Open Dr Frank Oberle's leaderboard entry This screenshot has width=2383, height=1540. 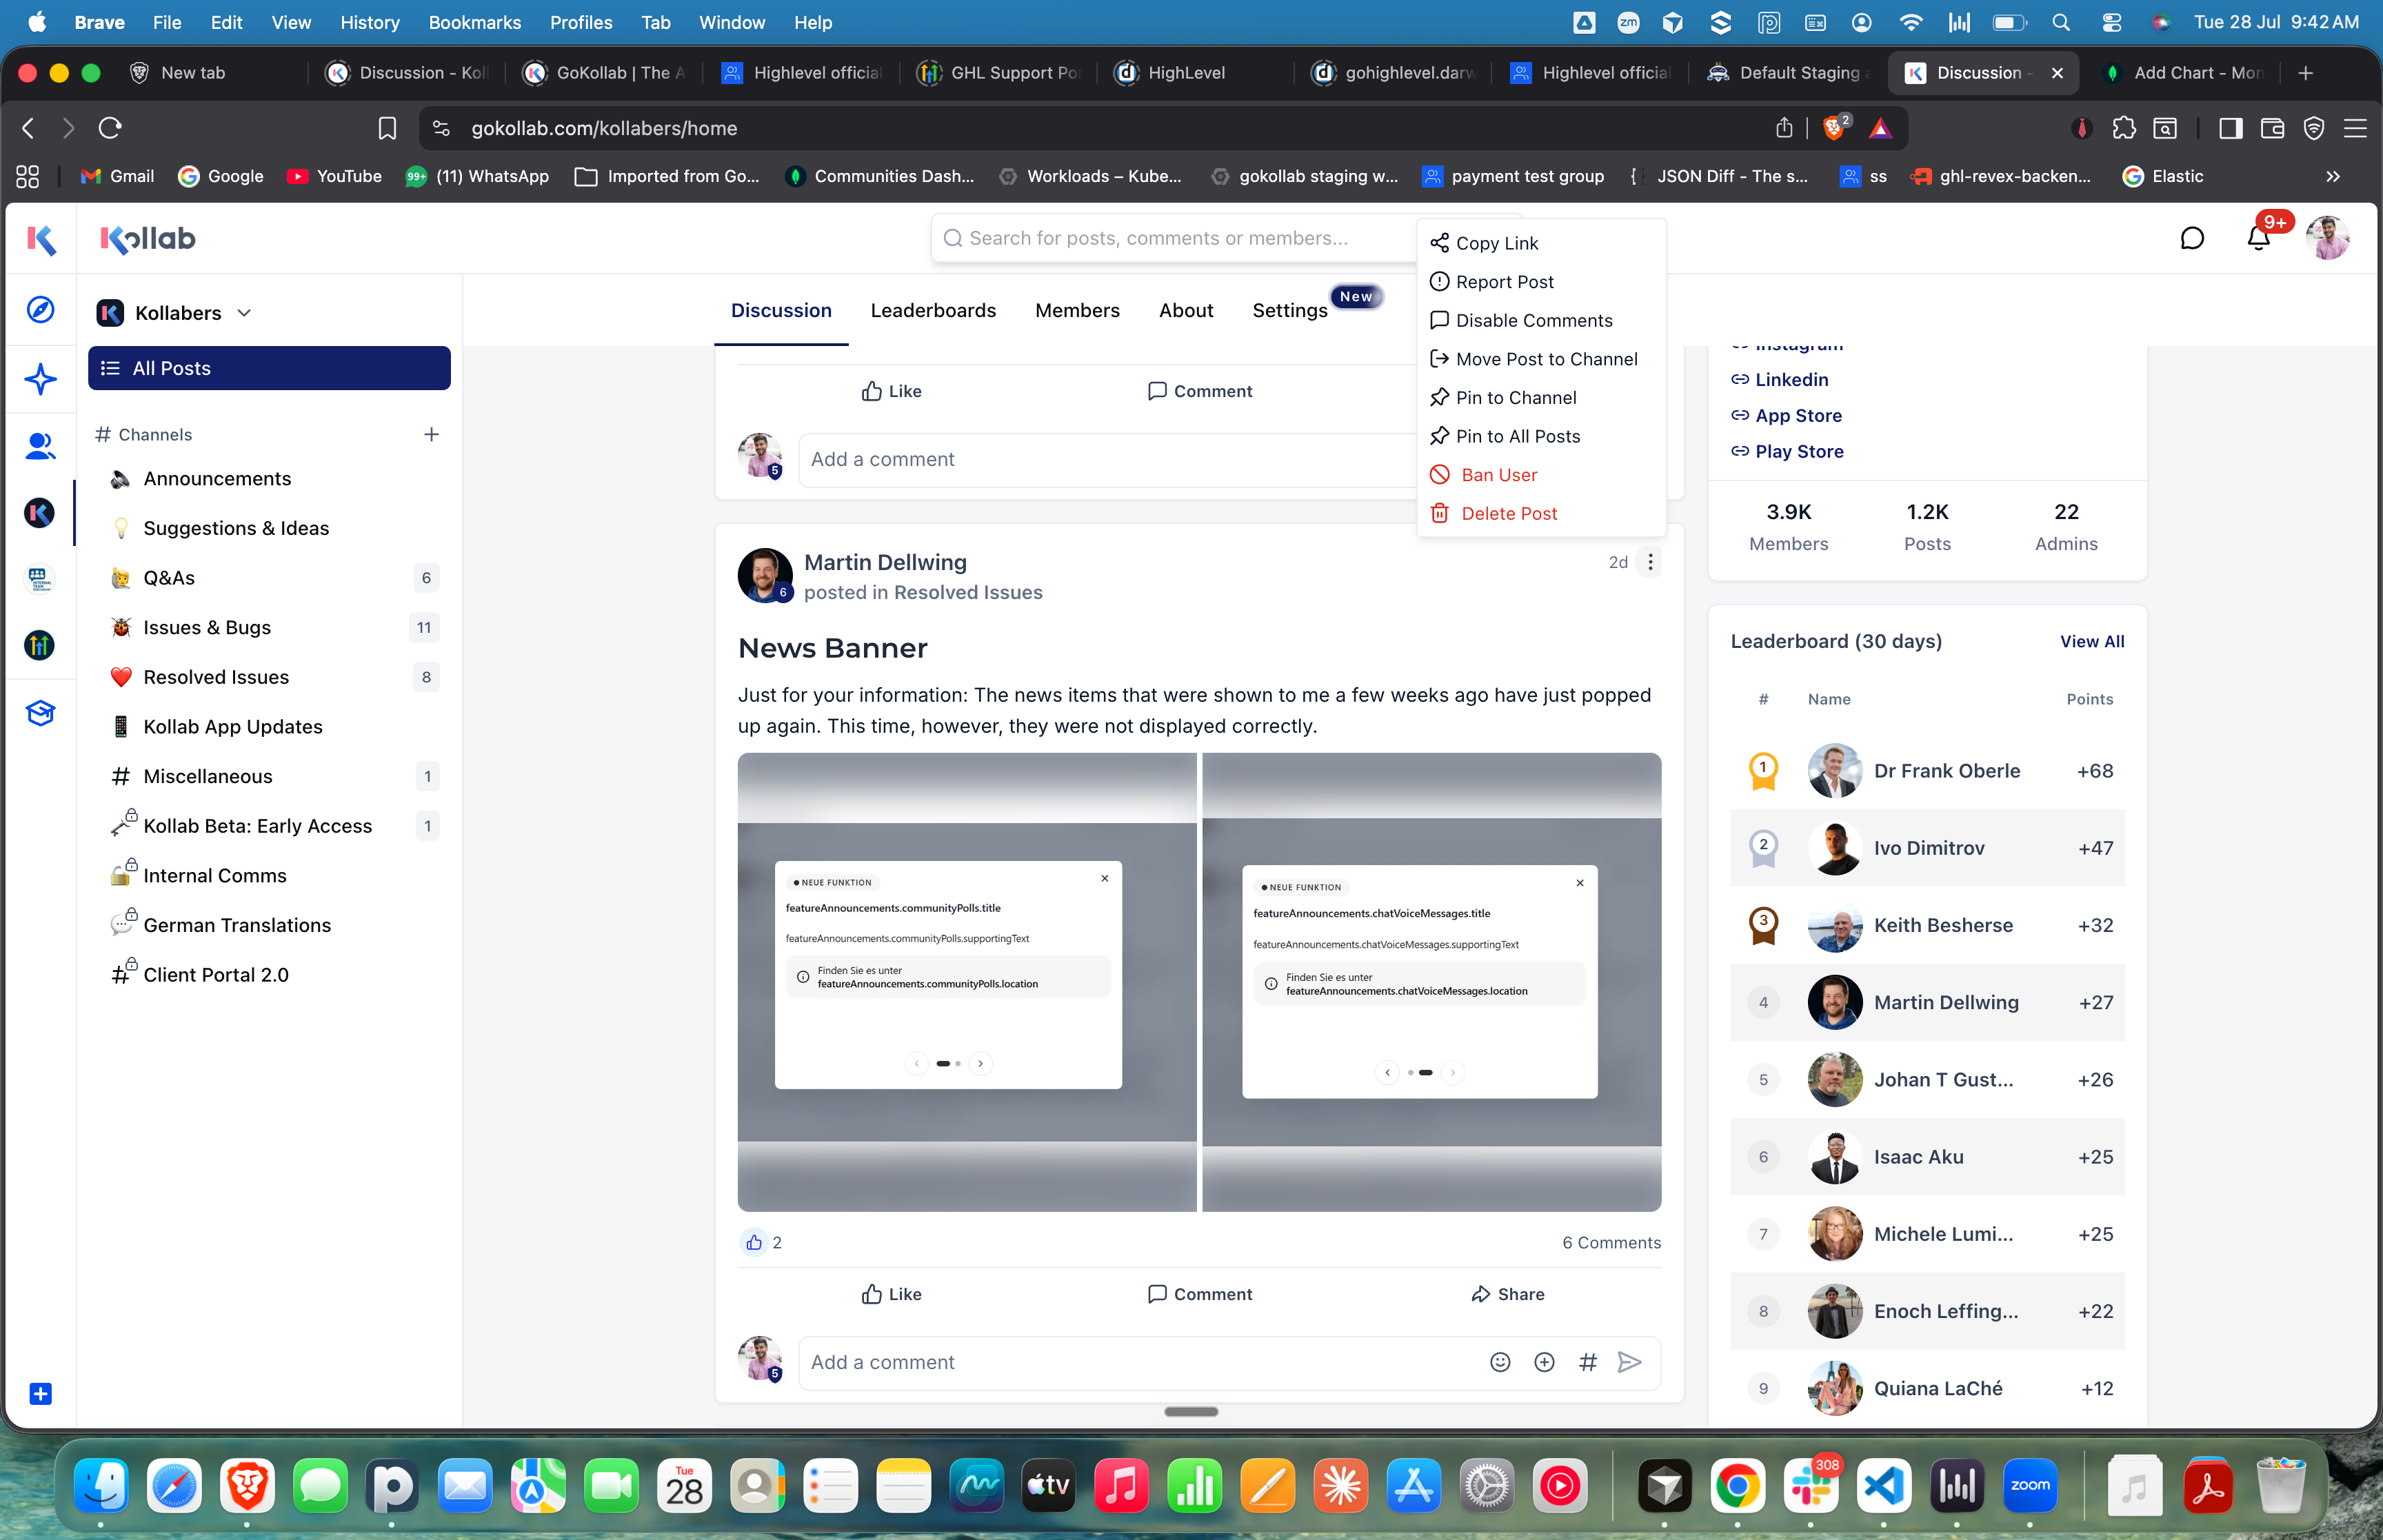tap(1927, 771)
